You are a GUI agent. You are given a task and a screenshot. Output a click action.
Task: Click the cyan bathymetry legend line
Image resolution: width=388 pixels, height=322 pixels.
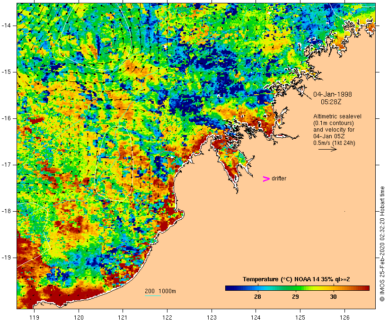tap(153, 295)
